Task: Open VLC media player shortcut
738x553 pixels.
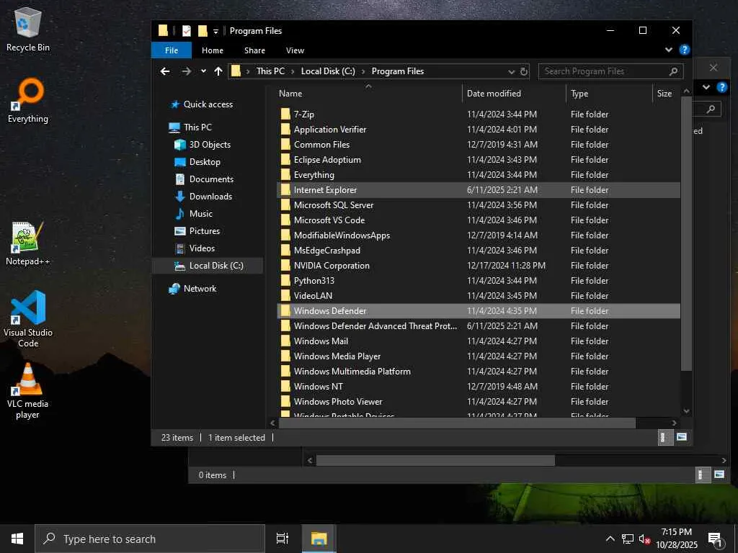Action: point(28,391)
